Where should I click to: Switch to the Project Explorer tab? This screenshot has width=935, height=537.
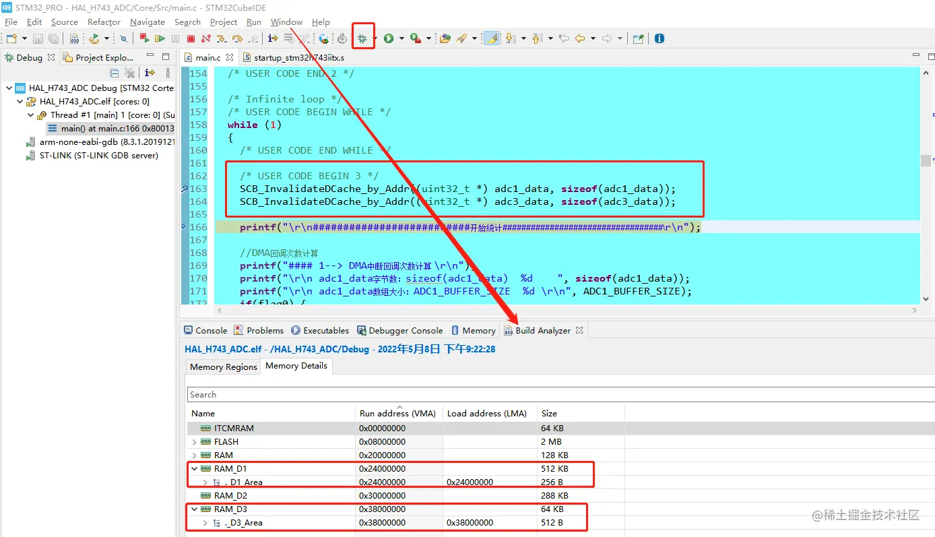pos(98,58)
